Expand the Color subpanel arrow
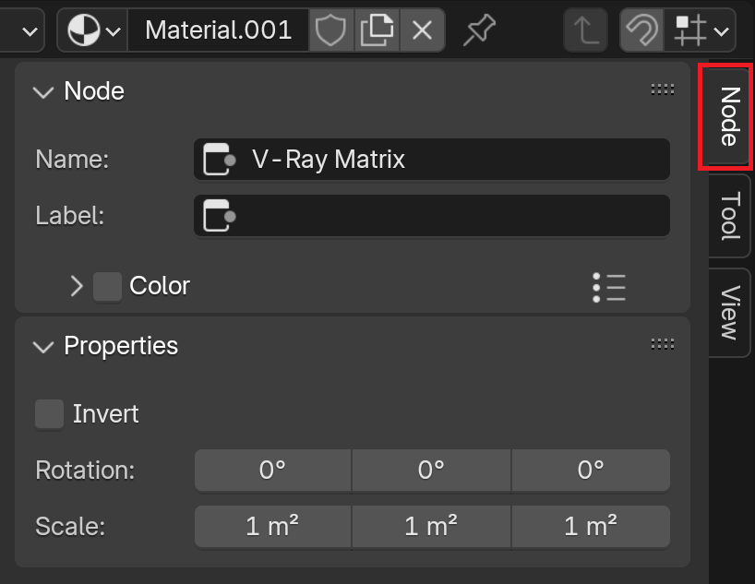This screenshot has width=755, height=584. click(76, 286)
